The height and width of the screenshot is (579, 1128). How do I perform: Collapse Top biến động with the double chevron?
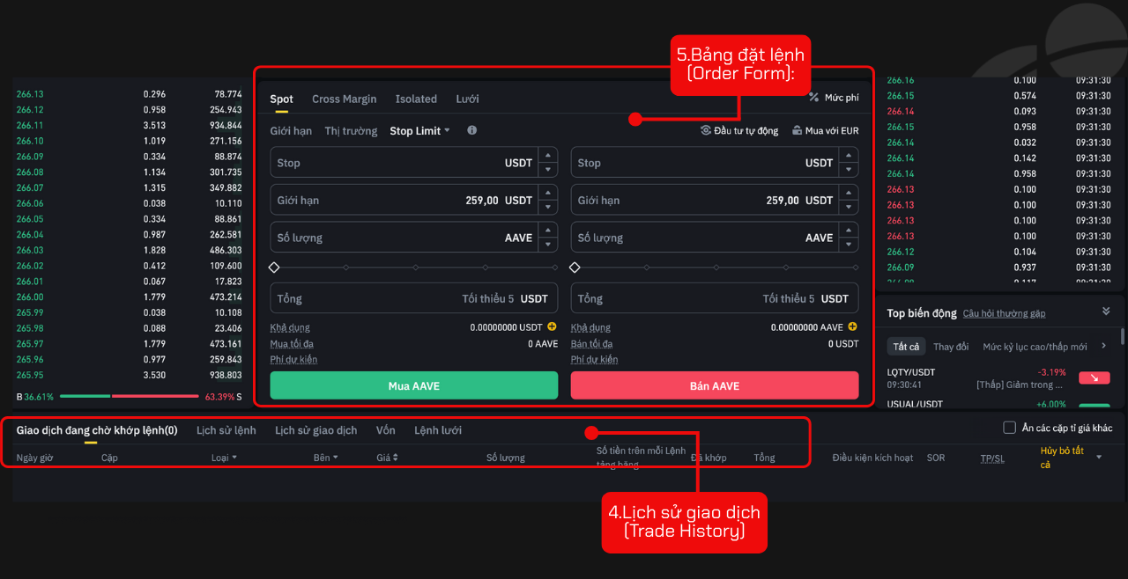[x=1106, y=310]
